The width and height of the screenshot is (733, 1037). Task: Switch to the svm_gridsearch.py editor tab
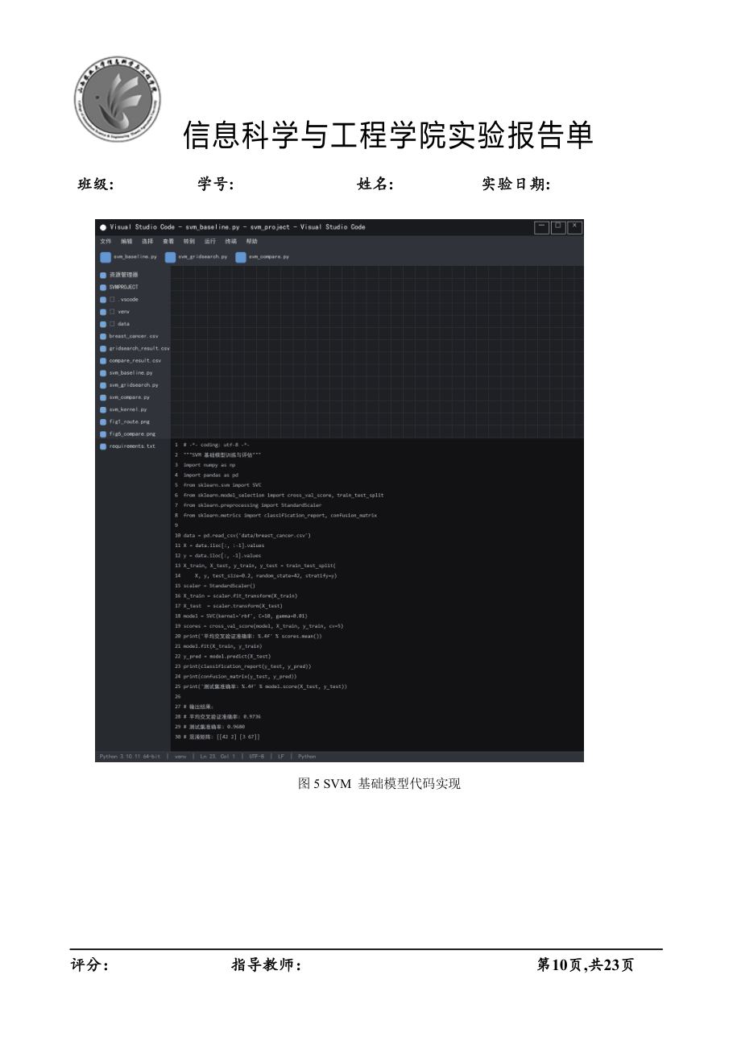pyautogui.click(x=196, y=257)
